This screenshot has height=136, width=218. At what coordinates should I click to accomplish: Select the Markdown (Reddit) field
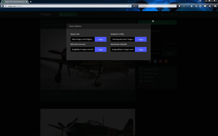click(123, 49)
